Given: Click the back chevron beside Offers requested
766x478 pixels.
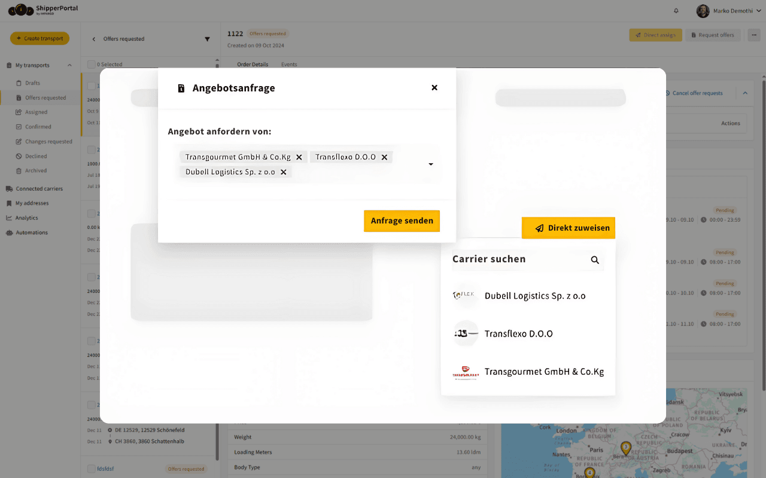Looking at the screenshot, I should [x=93, y=38].
